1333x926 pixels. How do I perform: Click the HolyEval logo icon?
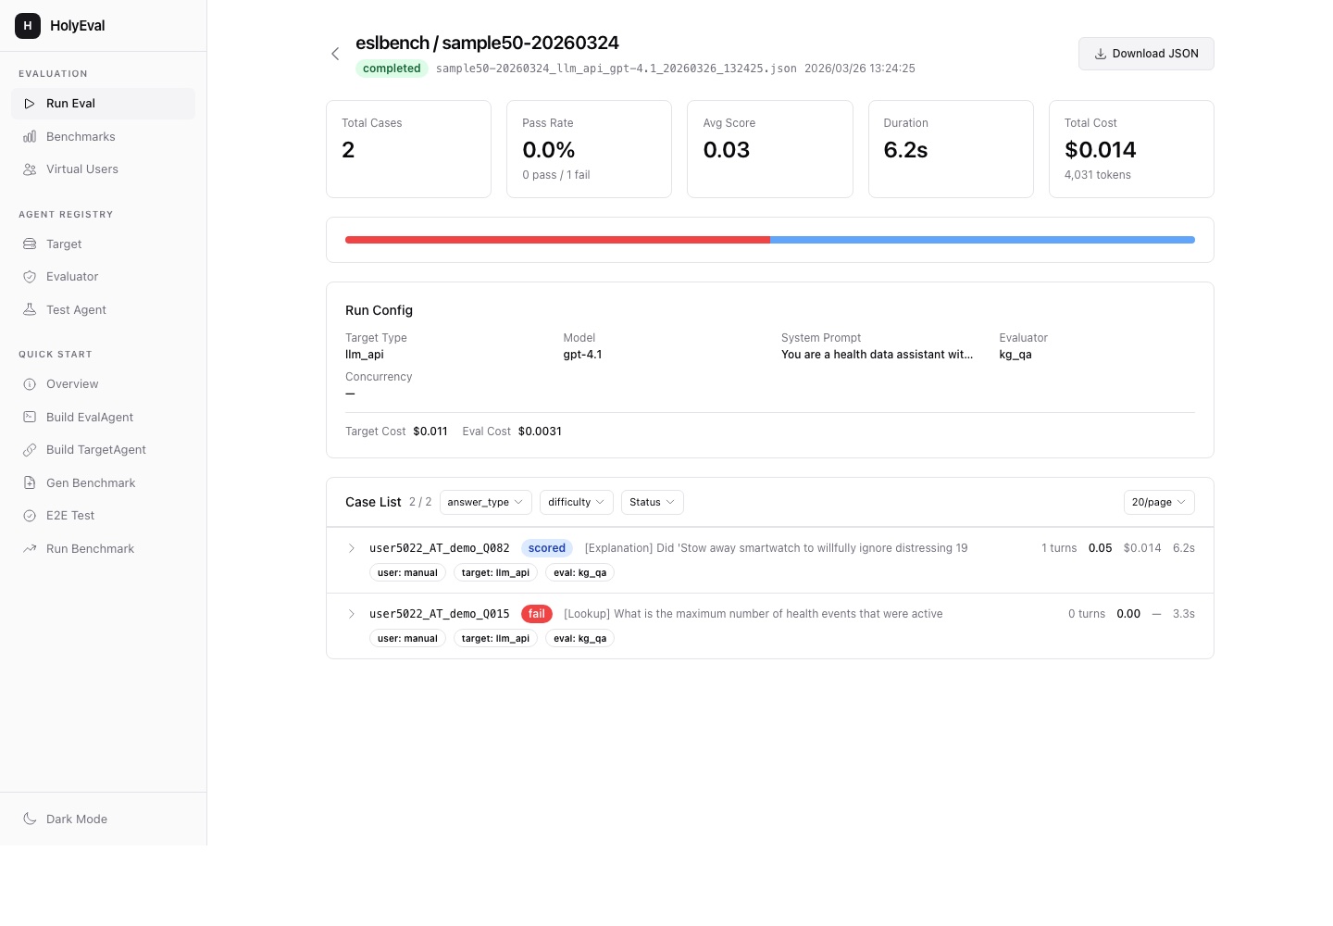click(28, 26)
